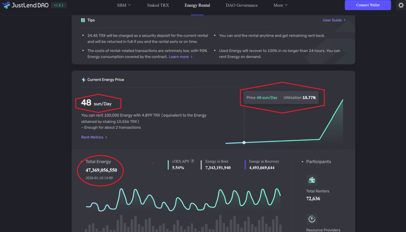Open the DAO Governance section
This screenshot has width=406, height=232.
coord(241,5)
